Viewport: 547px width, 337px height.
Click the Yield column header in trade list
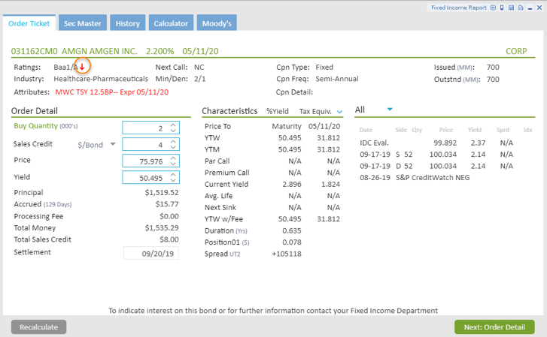click(x=475, y=130)
